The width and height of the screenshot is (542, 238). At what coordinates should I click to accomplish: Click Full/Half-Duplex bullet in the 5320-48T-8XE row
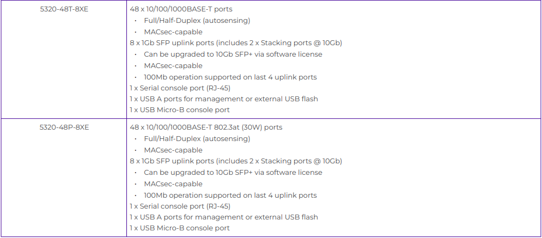click(x=197, y=21)
